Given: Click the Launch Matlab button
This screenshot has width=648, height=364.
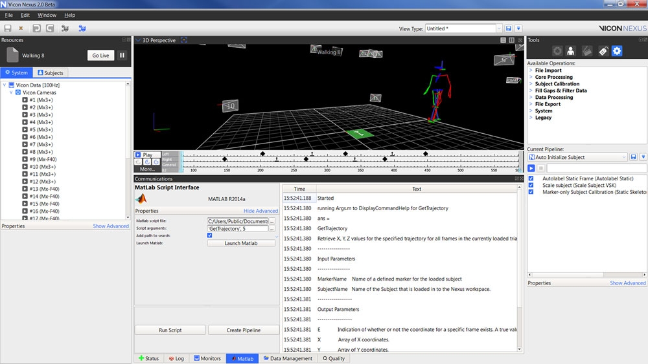Looking at the screenshot, I should 240,243.
